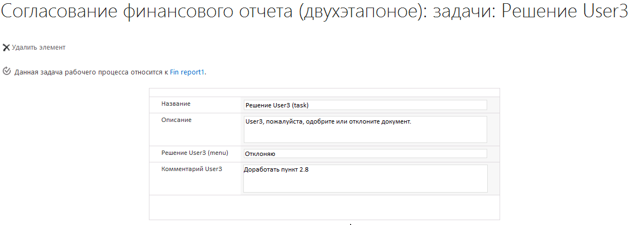Click the 'Описание' field label
Image resolution: width=635 pixels, height=225 pixels.
(176, 120)
